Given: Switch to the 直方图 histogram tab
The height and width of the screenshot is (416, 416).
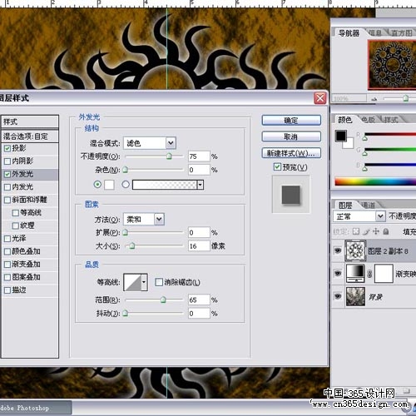Looking at the screenshot, I should point(401,33).
